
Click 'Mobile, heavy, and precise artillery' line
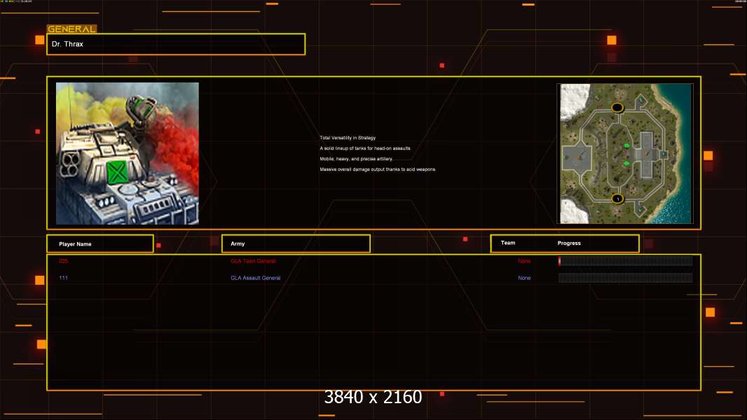point(357,159)
